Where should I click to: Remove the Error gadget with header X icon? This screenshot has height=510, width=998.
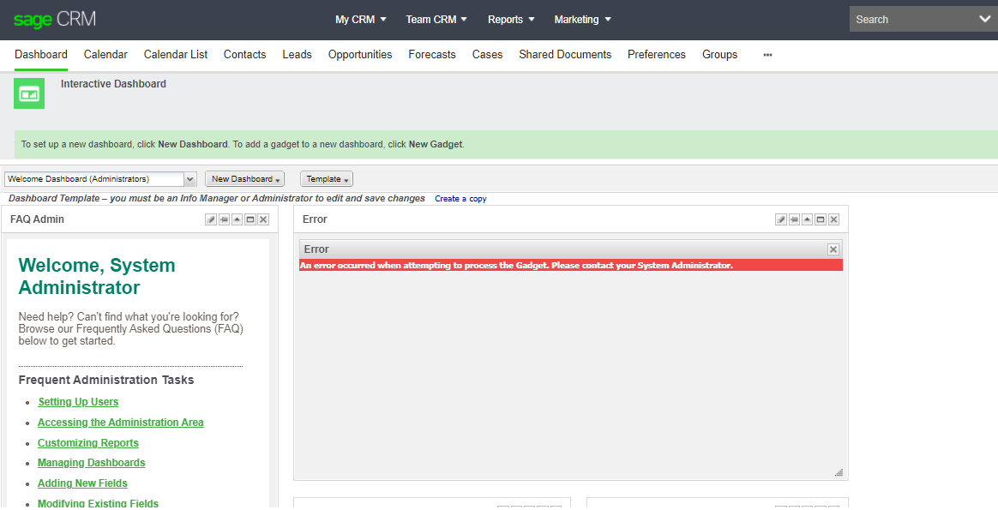[x=833, y=219]
